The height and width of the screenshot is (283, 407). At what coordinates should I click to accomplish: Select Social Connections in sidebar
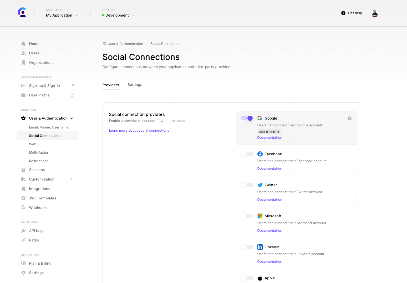point(48,136)
